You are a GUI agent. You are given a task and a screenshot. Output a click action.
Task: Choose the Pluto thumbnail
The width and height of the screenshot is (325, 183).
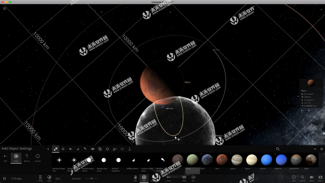pos(311,159)
